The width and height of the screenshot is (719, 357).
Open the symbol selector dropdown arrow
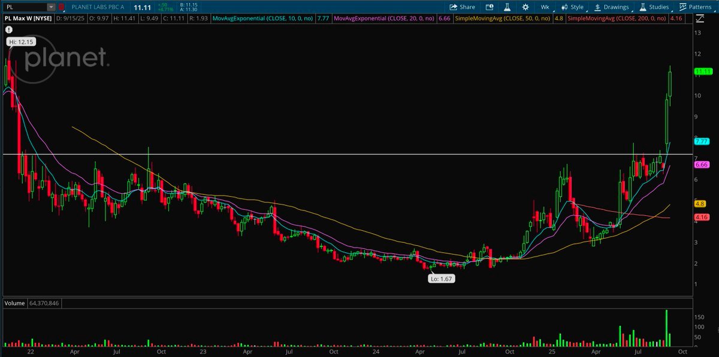[52, 7]
